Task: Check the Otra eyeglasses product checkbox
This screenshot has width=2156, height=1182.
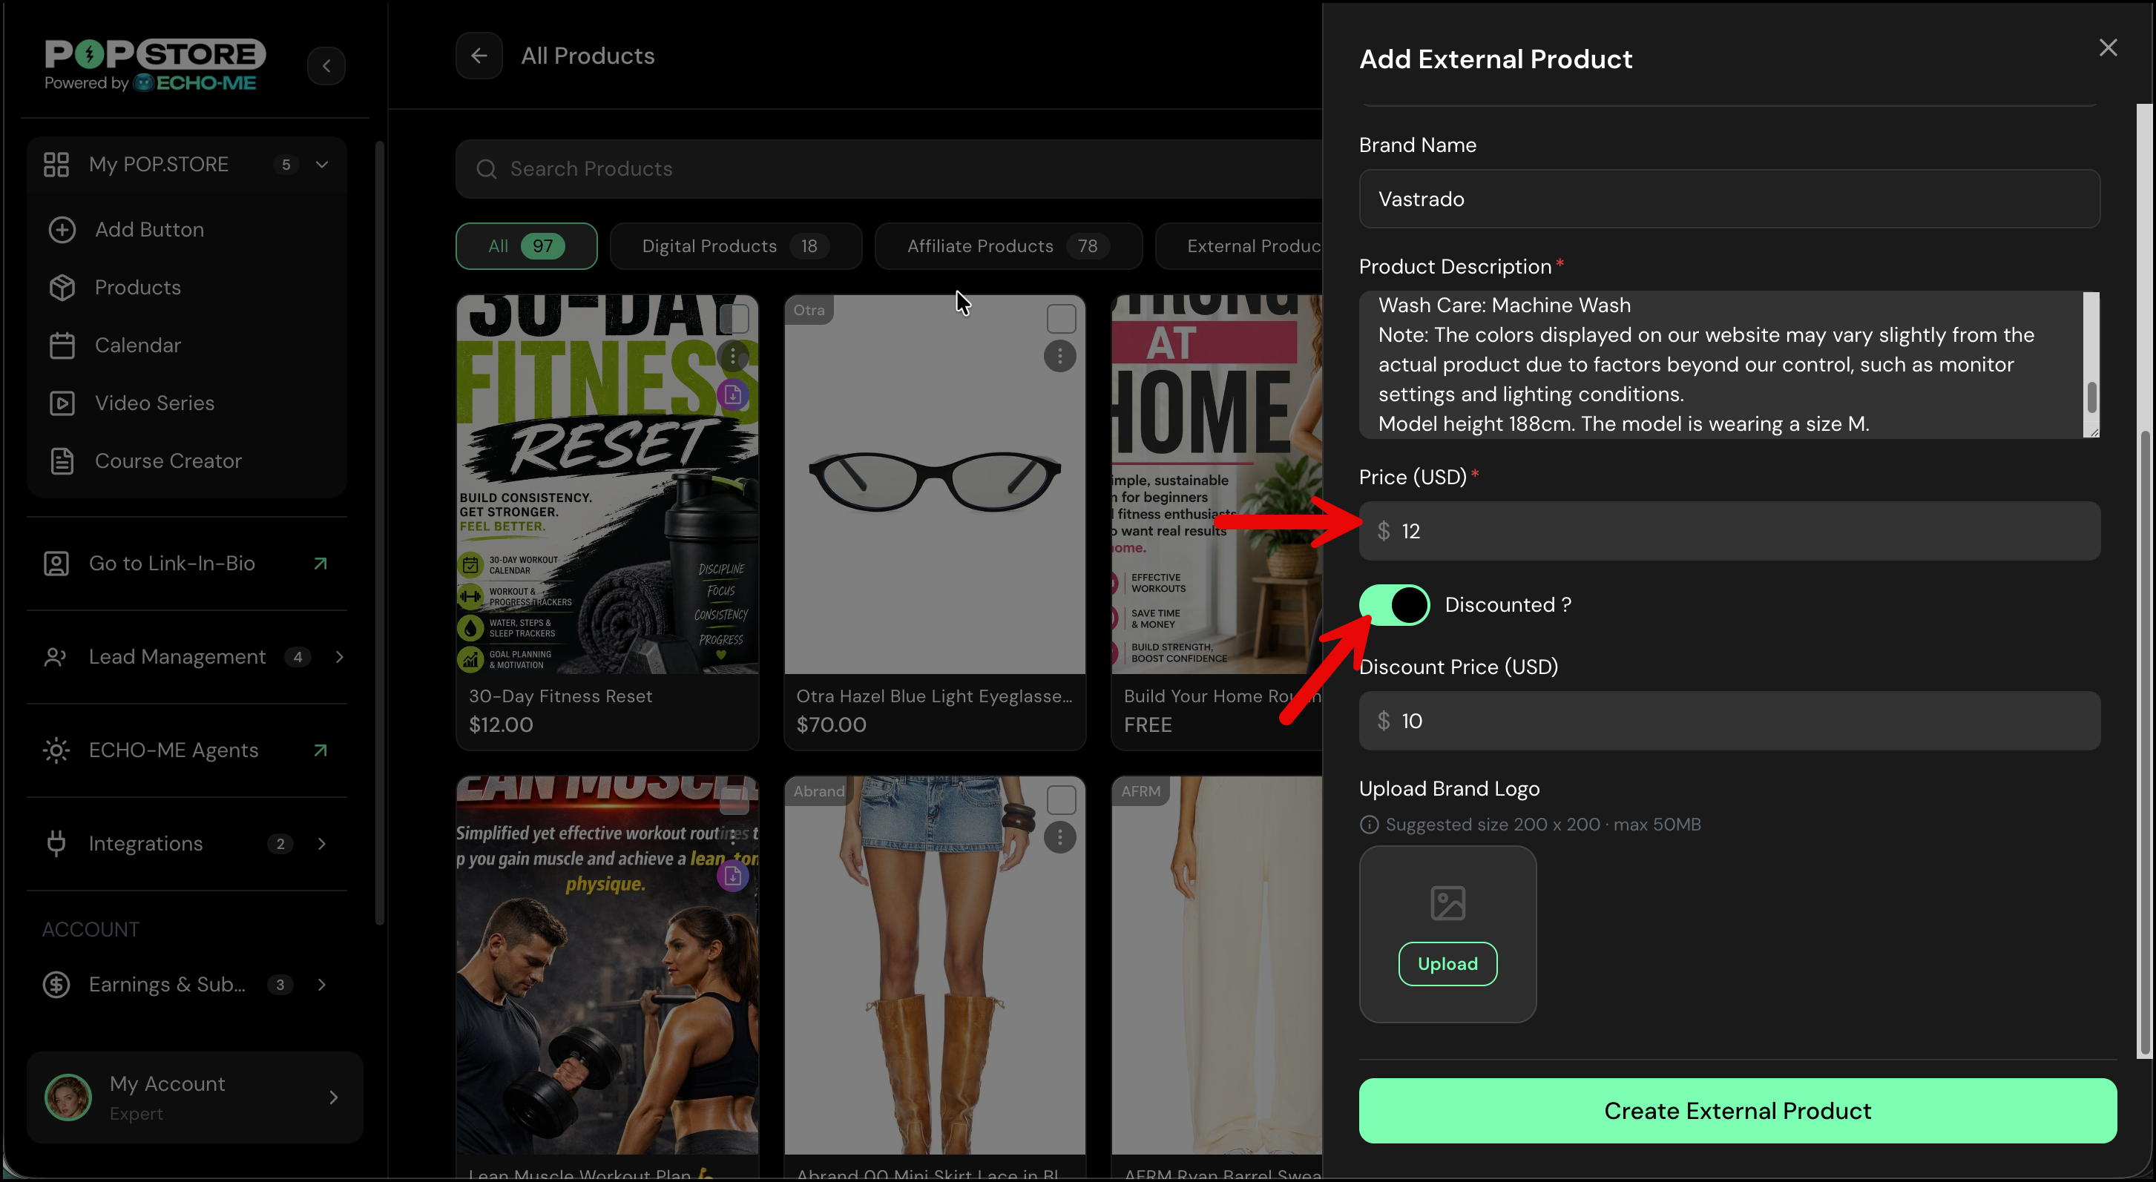Action: pos(1060,318)
